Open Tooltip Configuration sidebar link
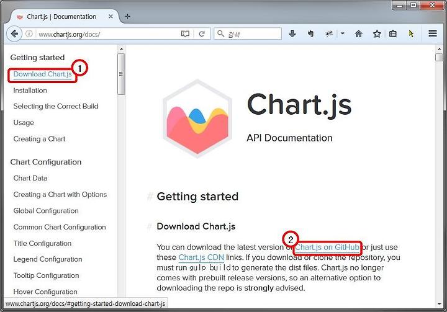Screen dimensions: 447x312 point(46,275)
